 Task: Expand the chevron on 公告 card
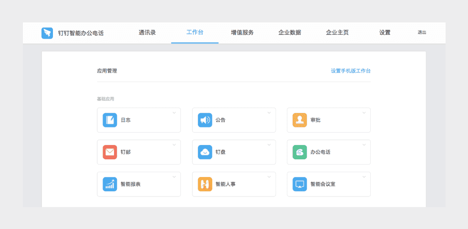coord(269,113)
